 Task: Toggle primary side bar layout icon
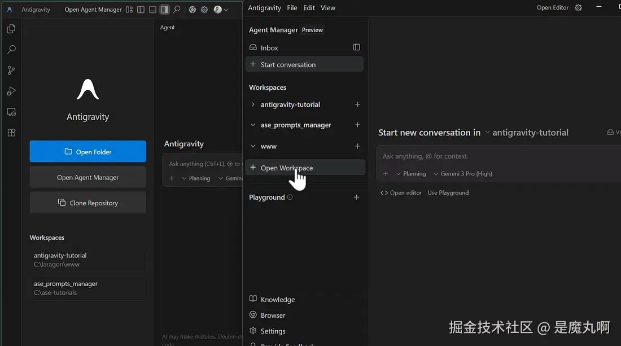coord(141,10)
